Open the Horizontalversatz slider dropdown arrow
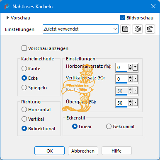This screenshot has width=160, height=160. pos(135,67)
